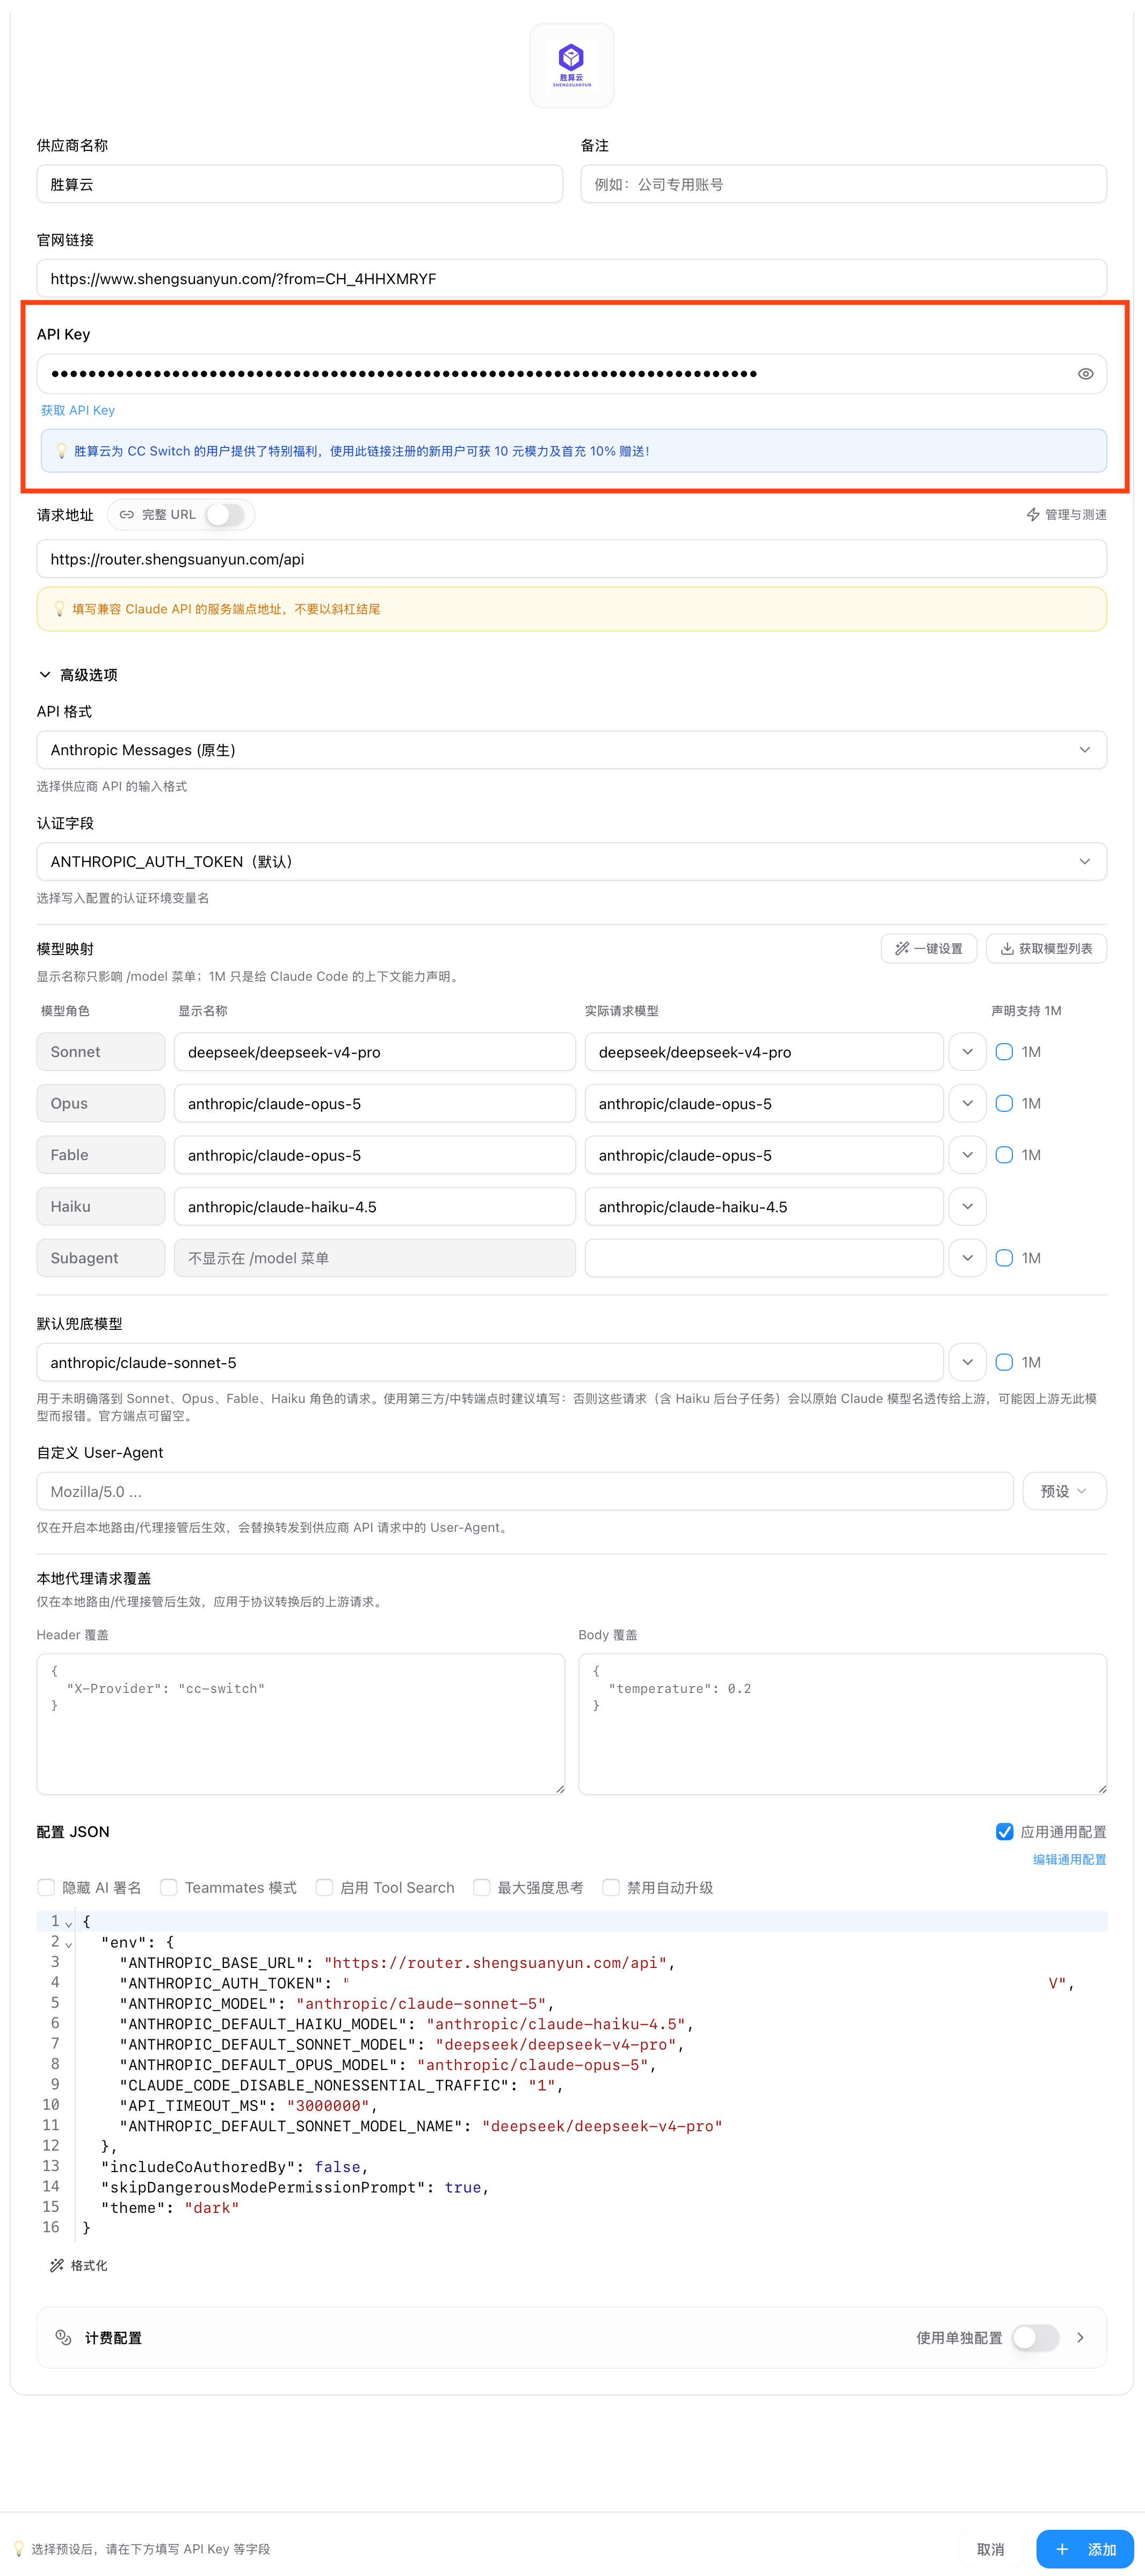This screenshot has height=2576, width=1145.
Task: Click 取消 button
Action: tap(990, 2549)
